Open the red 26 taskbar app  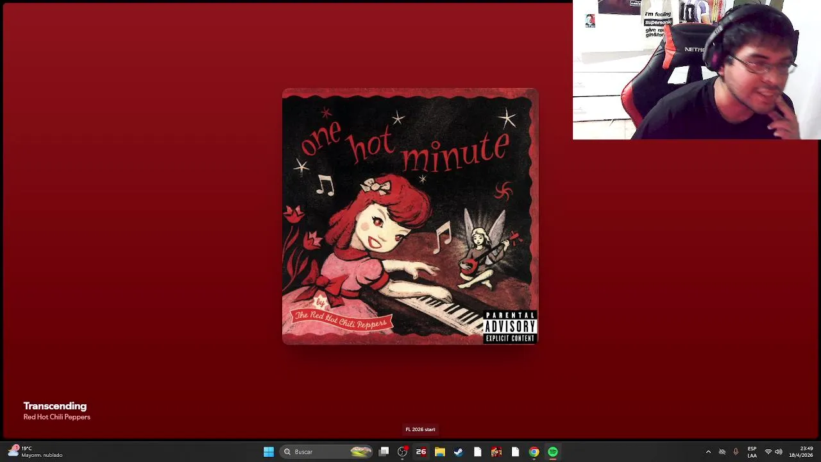[x=421, y=452]
